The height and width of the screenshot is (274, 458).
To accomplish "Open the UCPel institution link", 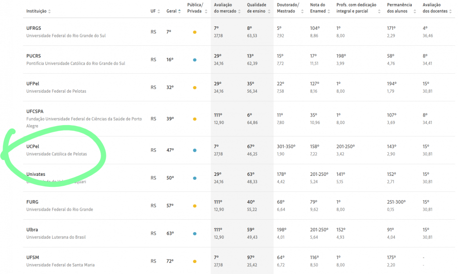I will click(x=33, y=146).
